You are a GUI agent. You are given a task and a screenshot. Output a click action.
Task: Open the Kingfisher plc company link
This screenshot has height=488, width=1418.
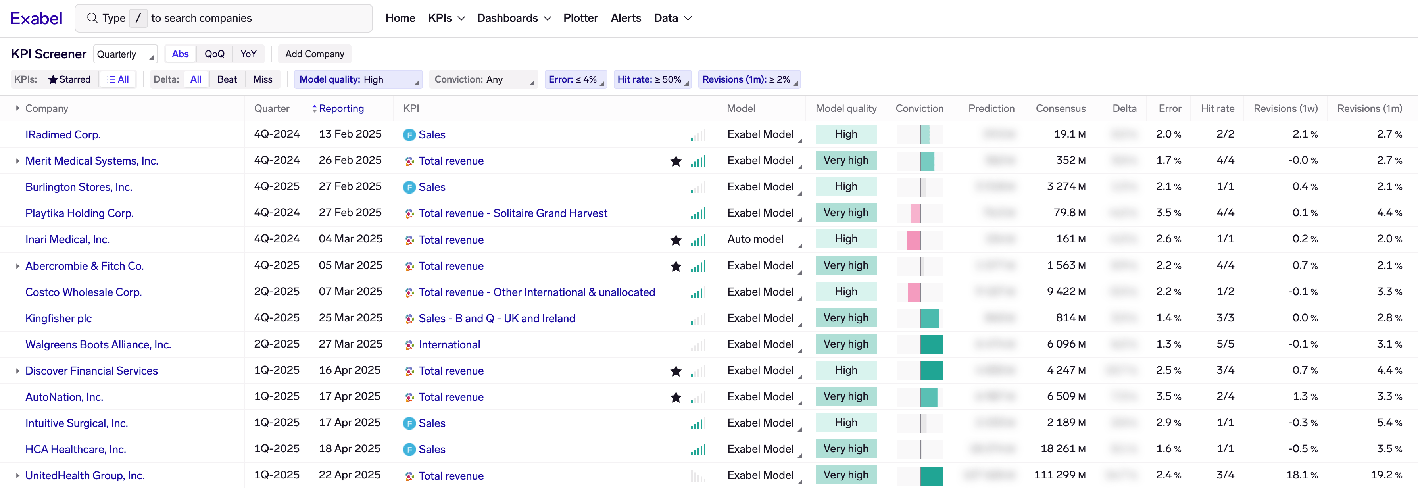tap(58, 319)
